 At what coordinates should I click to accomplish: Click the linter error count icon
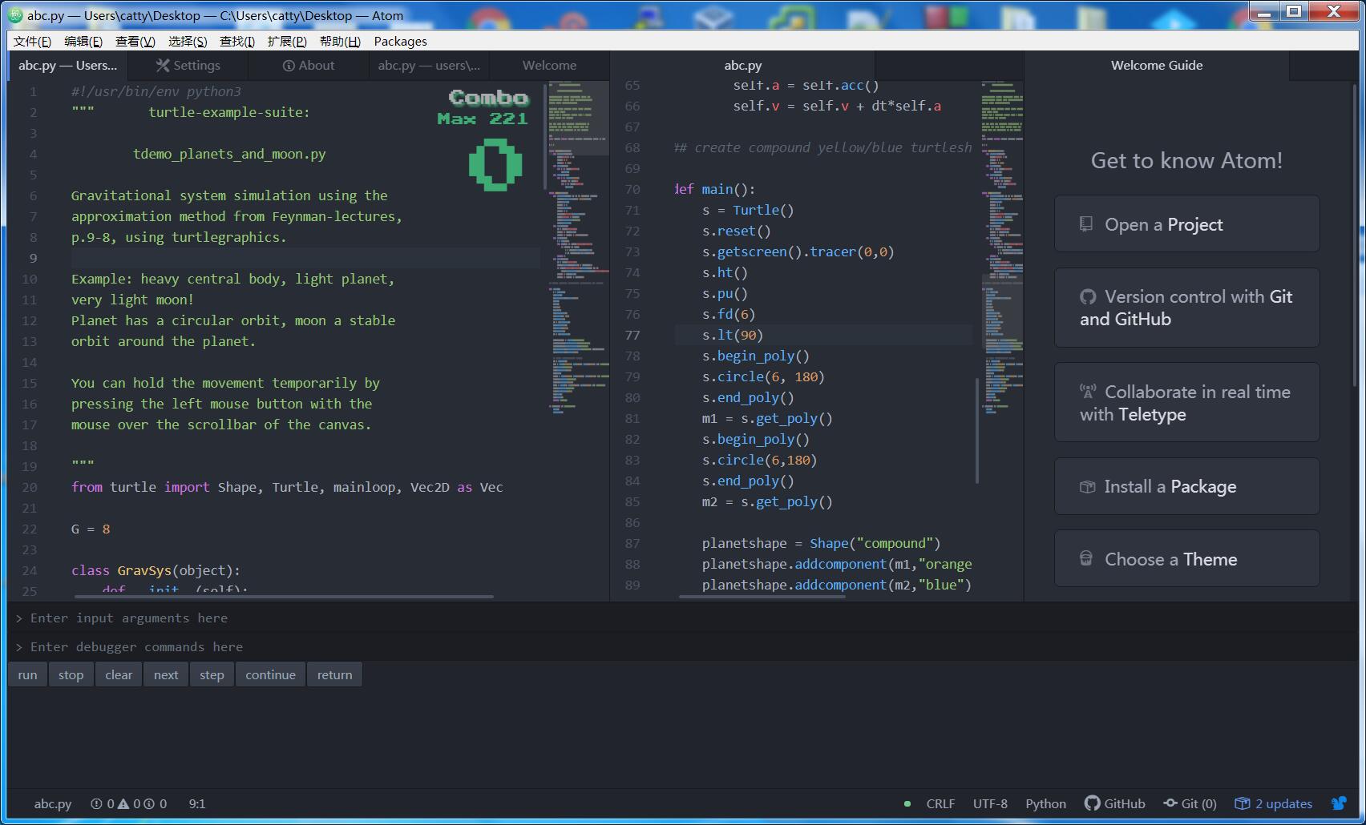coord(97,803)
